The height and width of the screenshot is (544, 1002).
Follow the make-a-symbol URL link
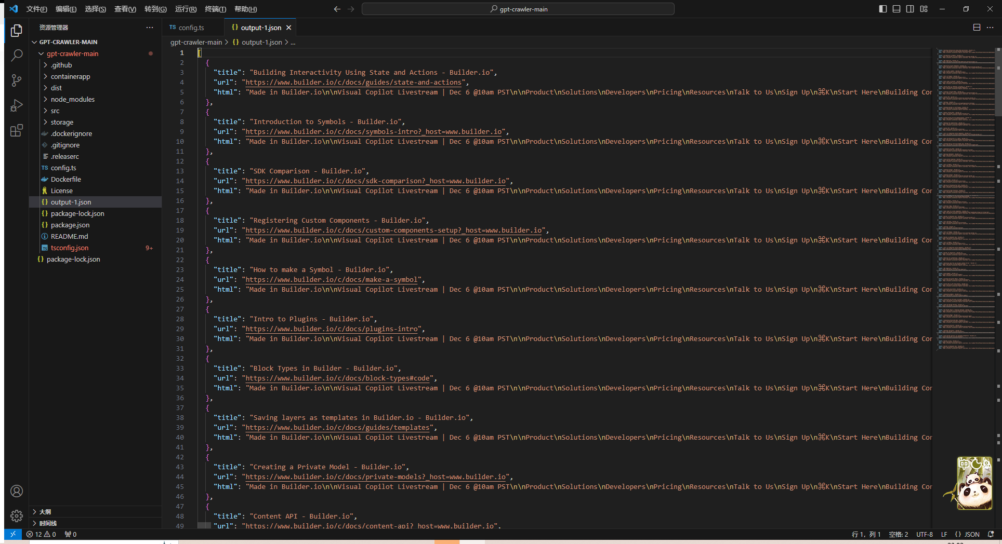[332, 279]
